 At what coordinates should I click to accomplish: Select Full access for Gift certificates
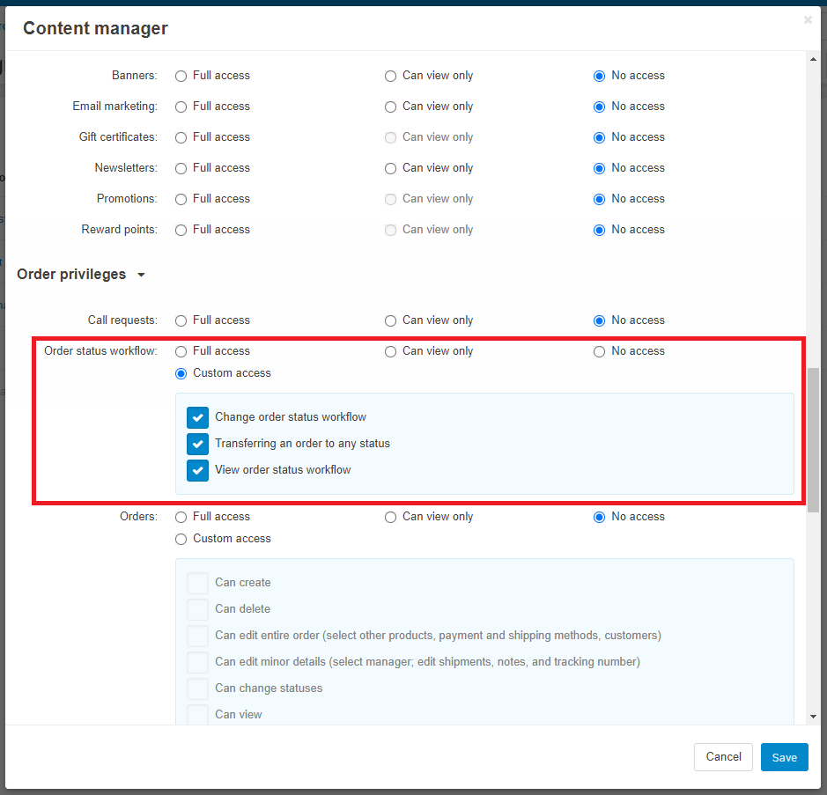pyautogui.click(x=181, y=137)
